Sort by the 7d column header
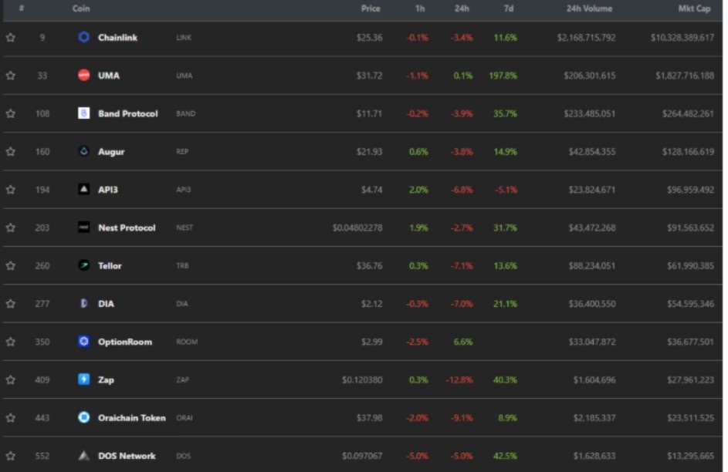 508,8
